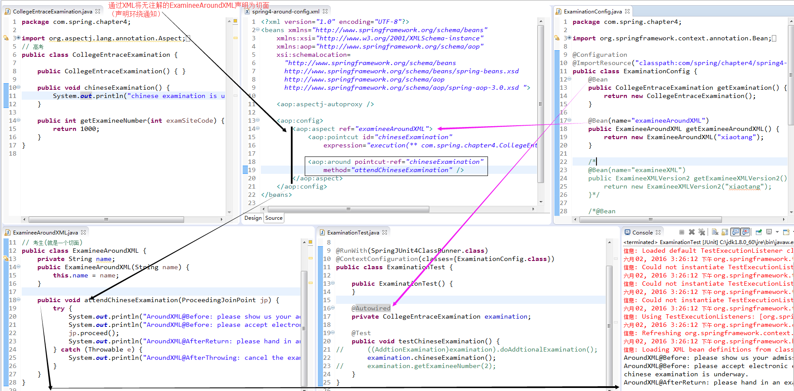This screenshot has height=391, width=794.
Task: Click '@Autowired' annotation in ExaminationTest.java
Action: tap(371, 308)
